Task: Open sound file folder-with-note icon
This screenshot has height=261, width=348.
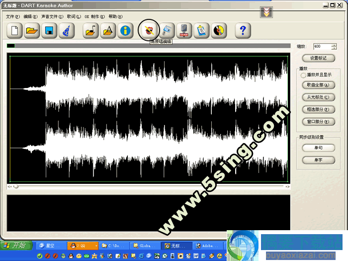Action: [x=90, y=30]
